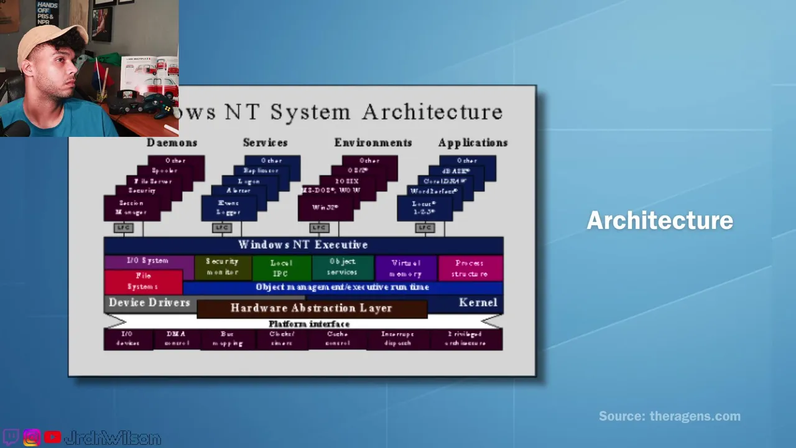This screenshot has width=796, height=448.
Task: Click the Twitch logo icon
Action: 12,437
